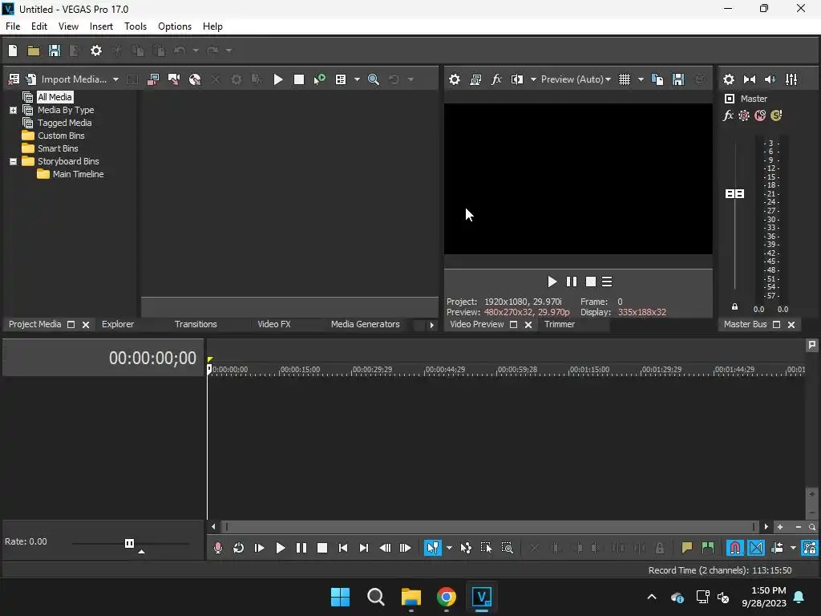Open Video Output FX in preview toolbar
Image resolution: width=821 pixels, height=616 pixels.
tap(496, 79)
